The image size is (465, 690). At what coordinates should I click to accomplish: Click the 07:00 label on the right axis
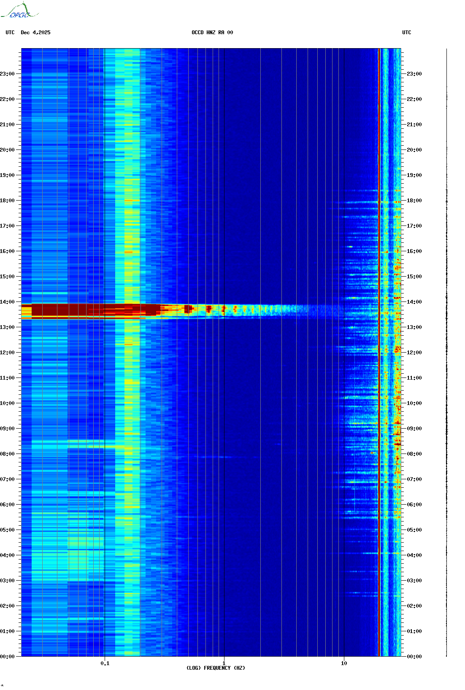tap(414, 479)
